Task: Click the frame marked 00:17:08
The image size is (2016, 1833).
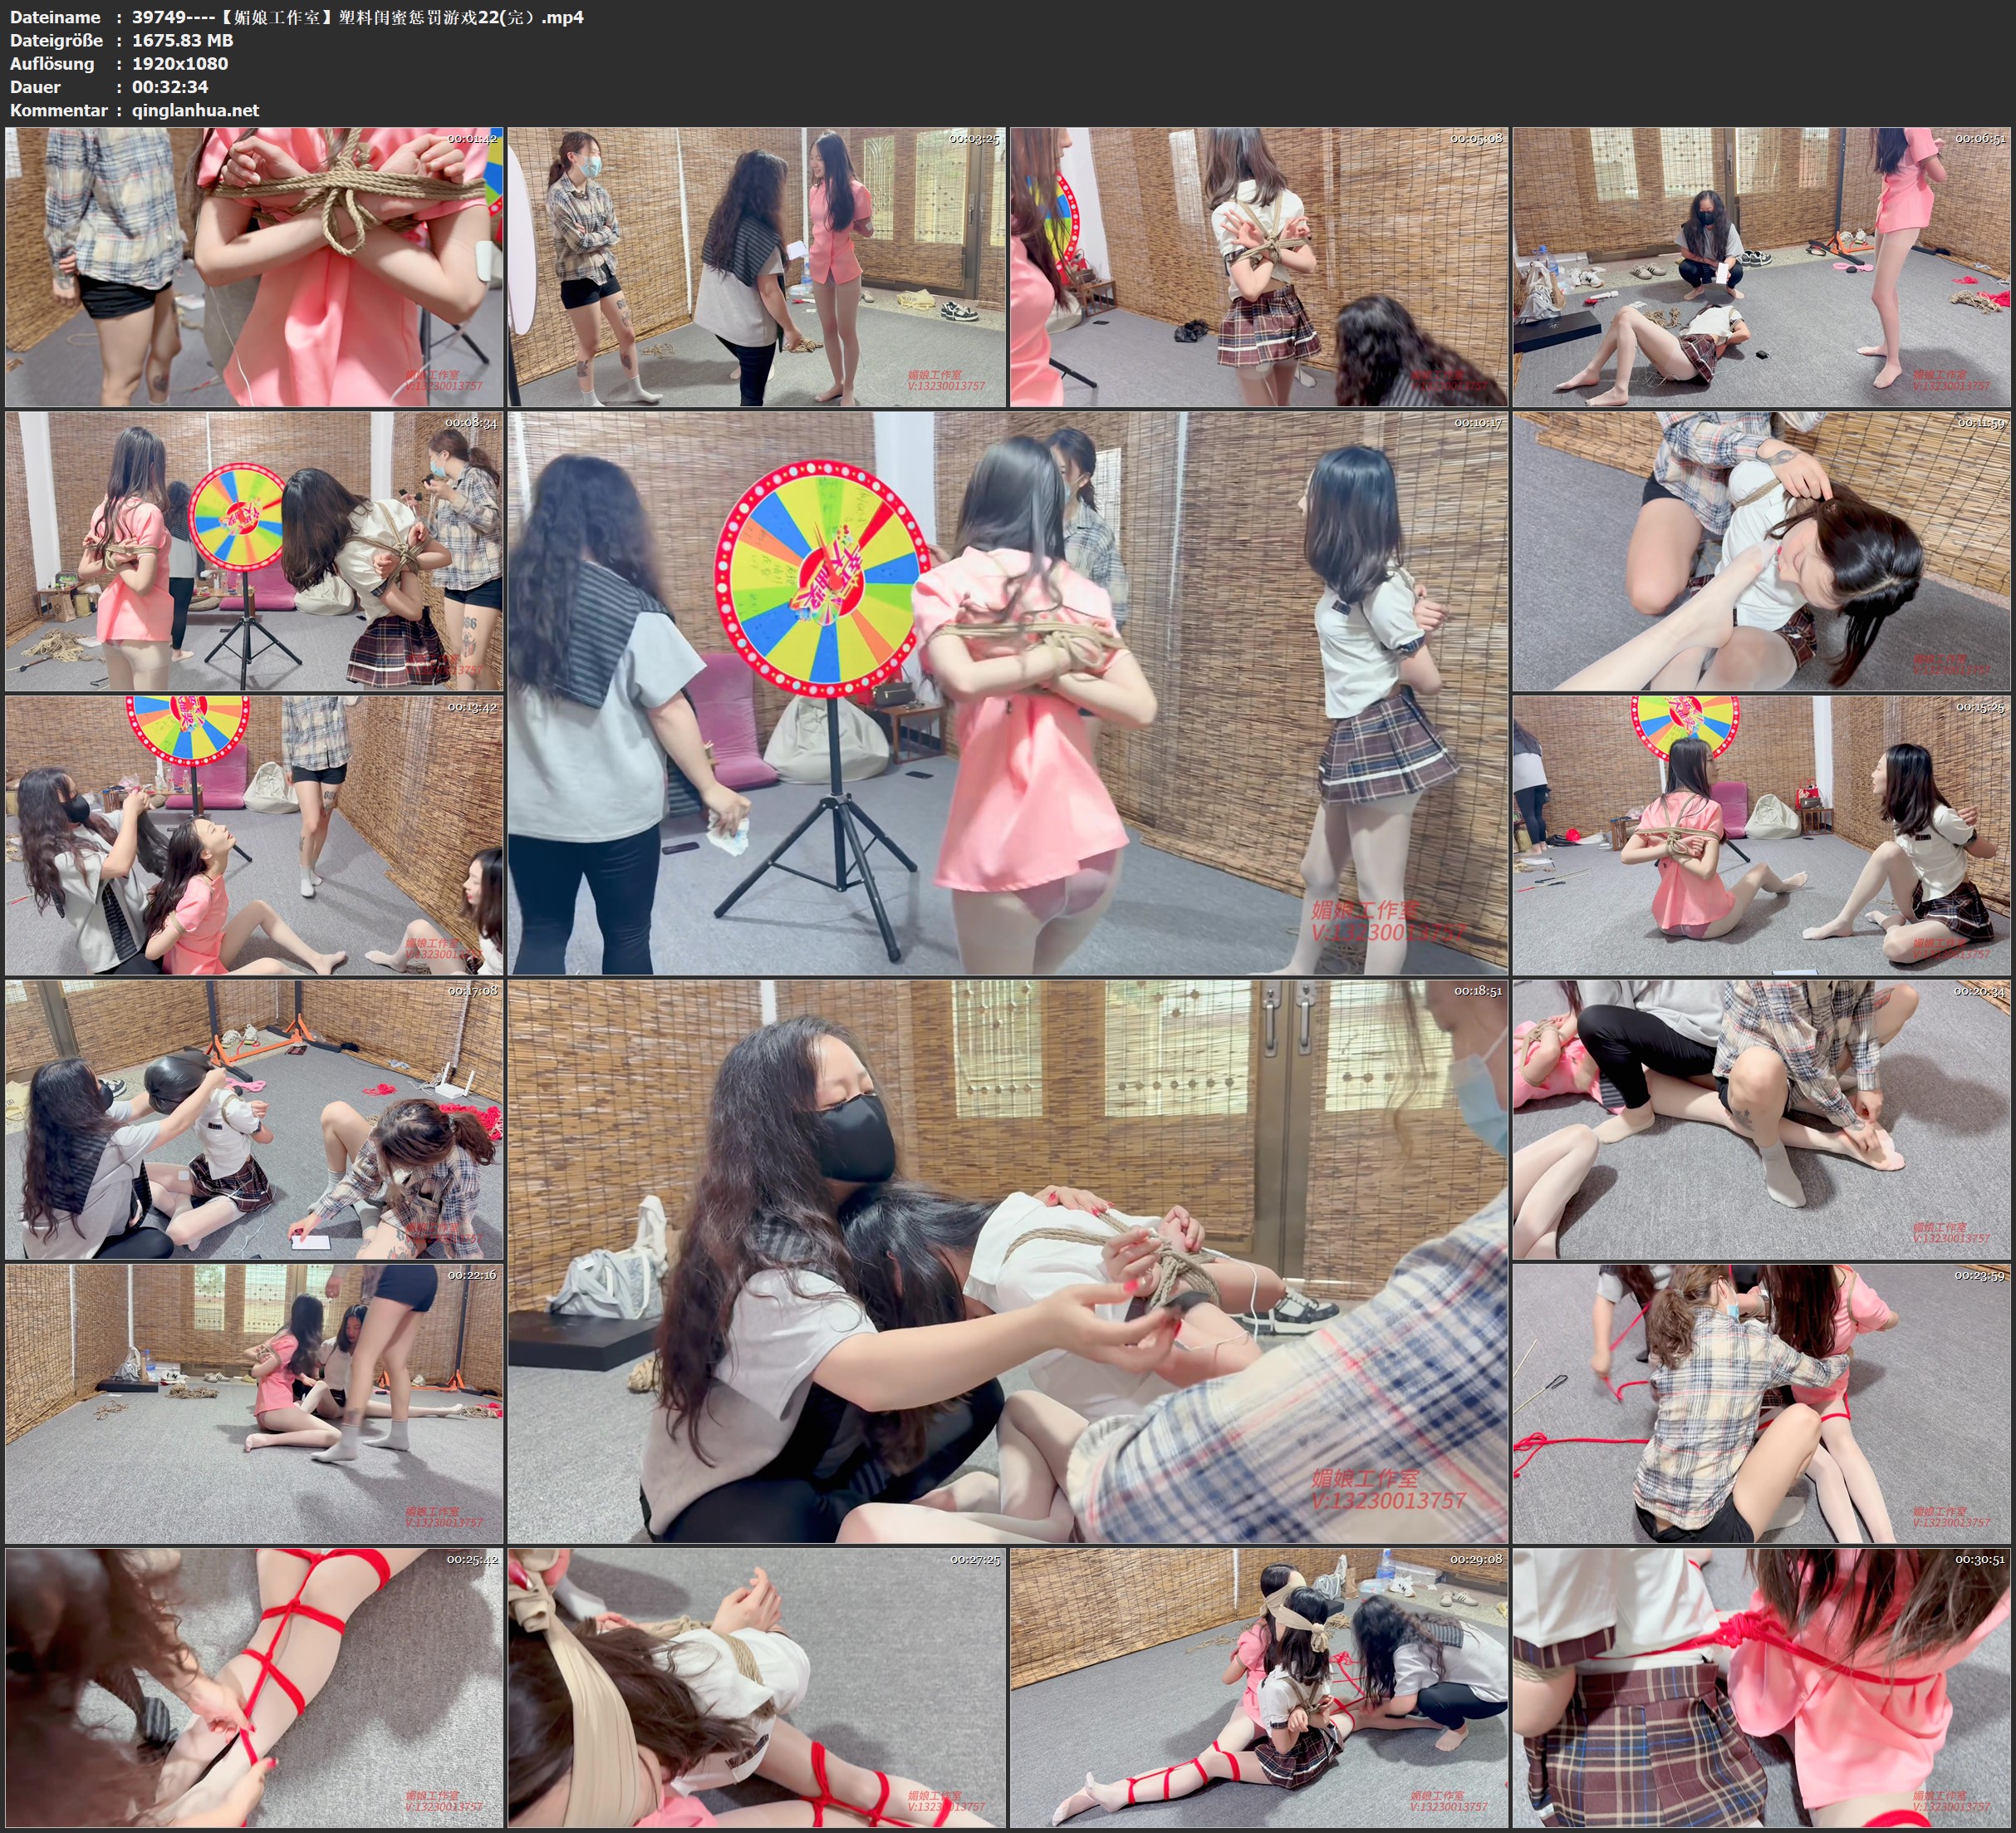Action: pyautogui.click(x=254, y=1119)
